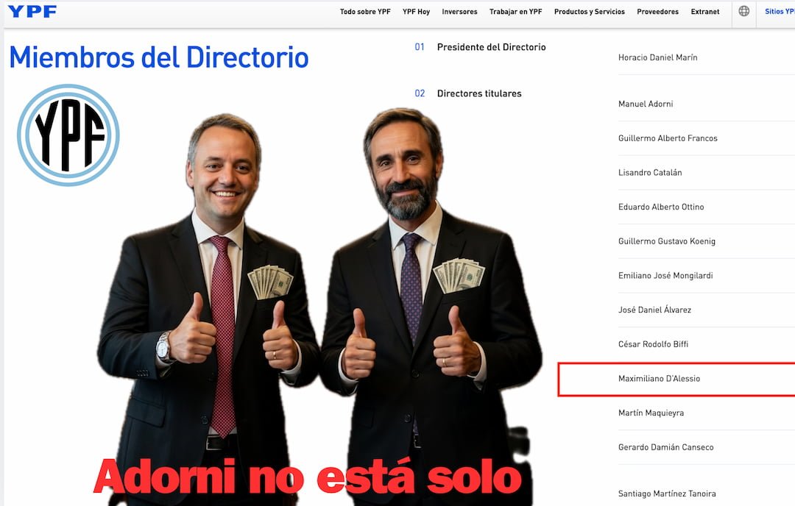
Task: Click the highlighted Maximiliano D'Alessio entry
Action: (659, 379)
